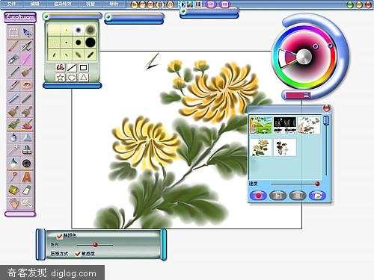374x280 pixels.
Task: Open the 视窗 menu
Action: click(91, 4)
